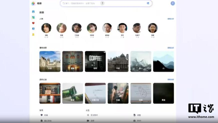Open the seventh person avatar looking down
This screenshot has height=123, width=218.
click(x=137, y=28)
